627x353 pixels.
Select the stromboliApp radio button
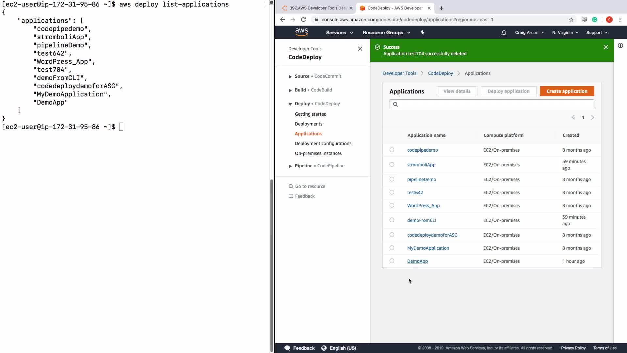[392, 164]
